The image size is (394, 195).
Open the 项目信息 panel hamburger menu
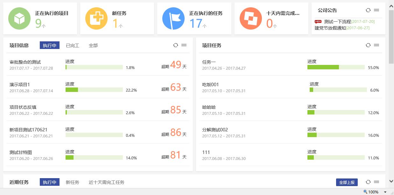[x=184, y=45]
